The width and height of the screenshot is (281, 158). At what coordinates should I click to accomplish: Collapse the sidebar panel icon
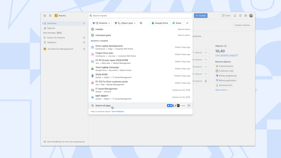[x=45, y=15]
